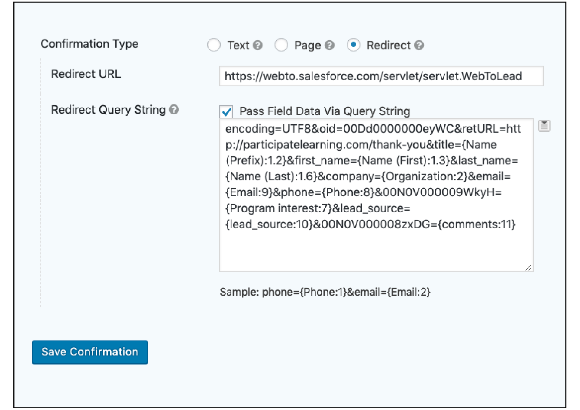Click help icon next to Text option
This screenshot has height=410, width=580.
(x=258, y=45)
